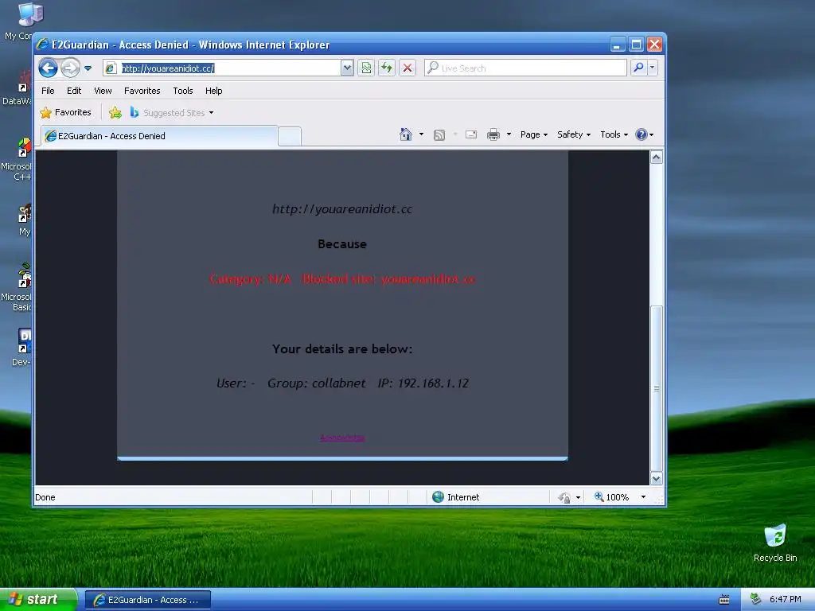Open the Tools menu in menu bar
The width and height of the screenshot is (815, 611).
click(x=183, y=91)
